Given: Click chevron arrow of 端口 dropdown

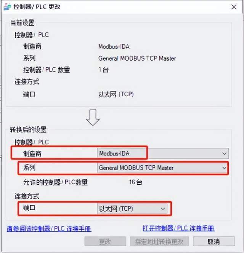Looking at the screenshot, I should click(163, 209).
